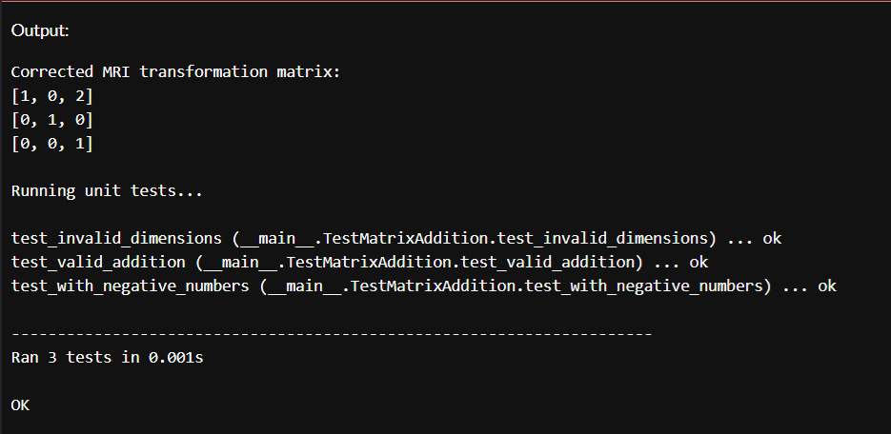The height and width of the screenshot is (434, 891).
Task: Click the final uppercase "OK" status line
Action: (x=20, y=405)
